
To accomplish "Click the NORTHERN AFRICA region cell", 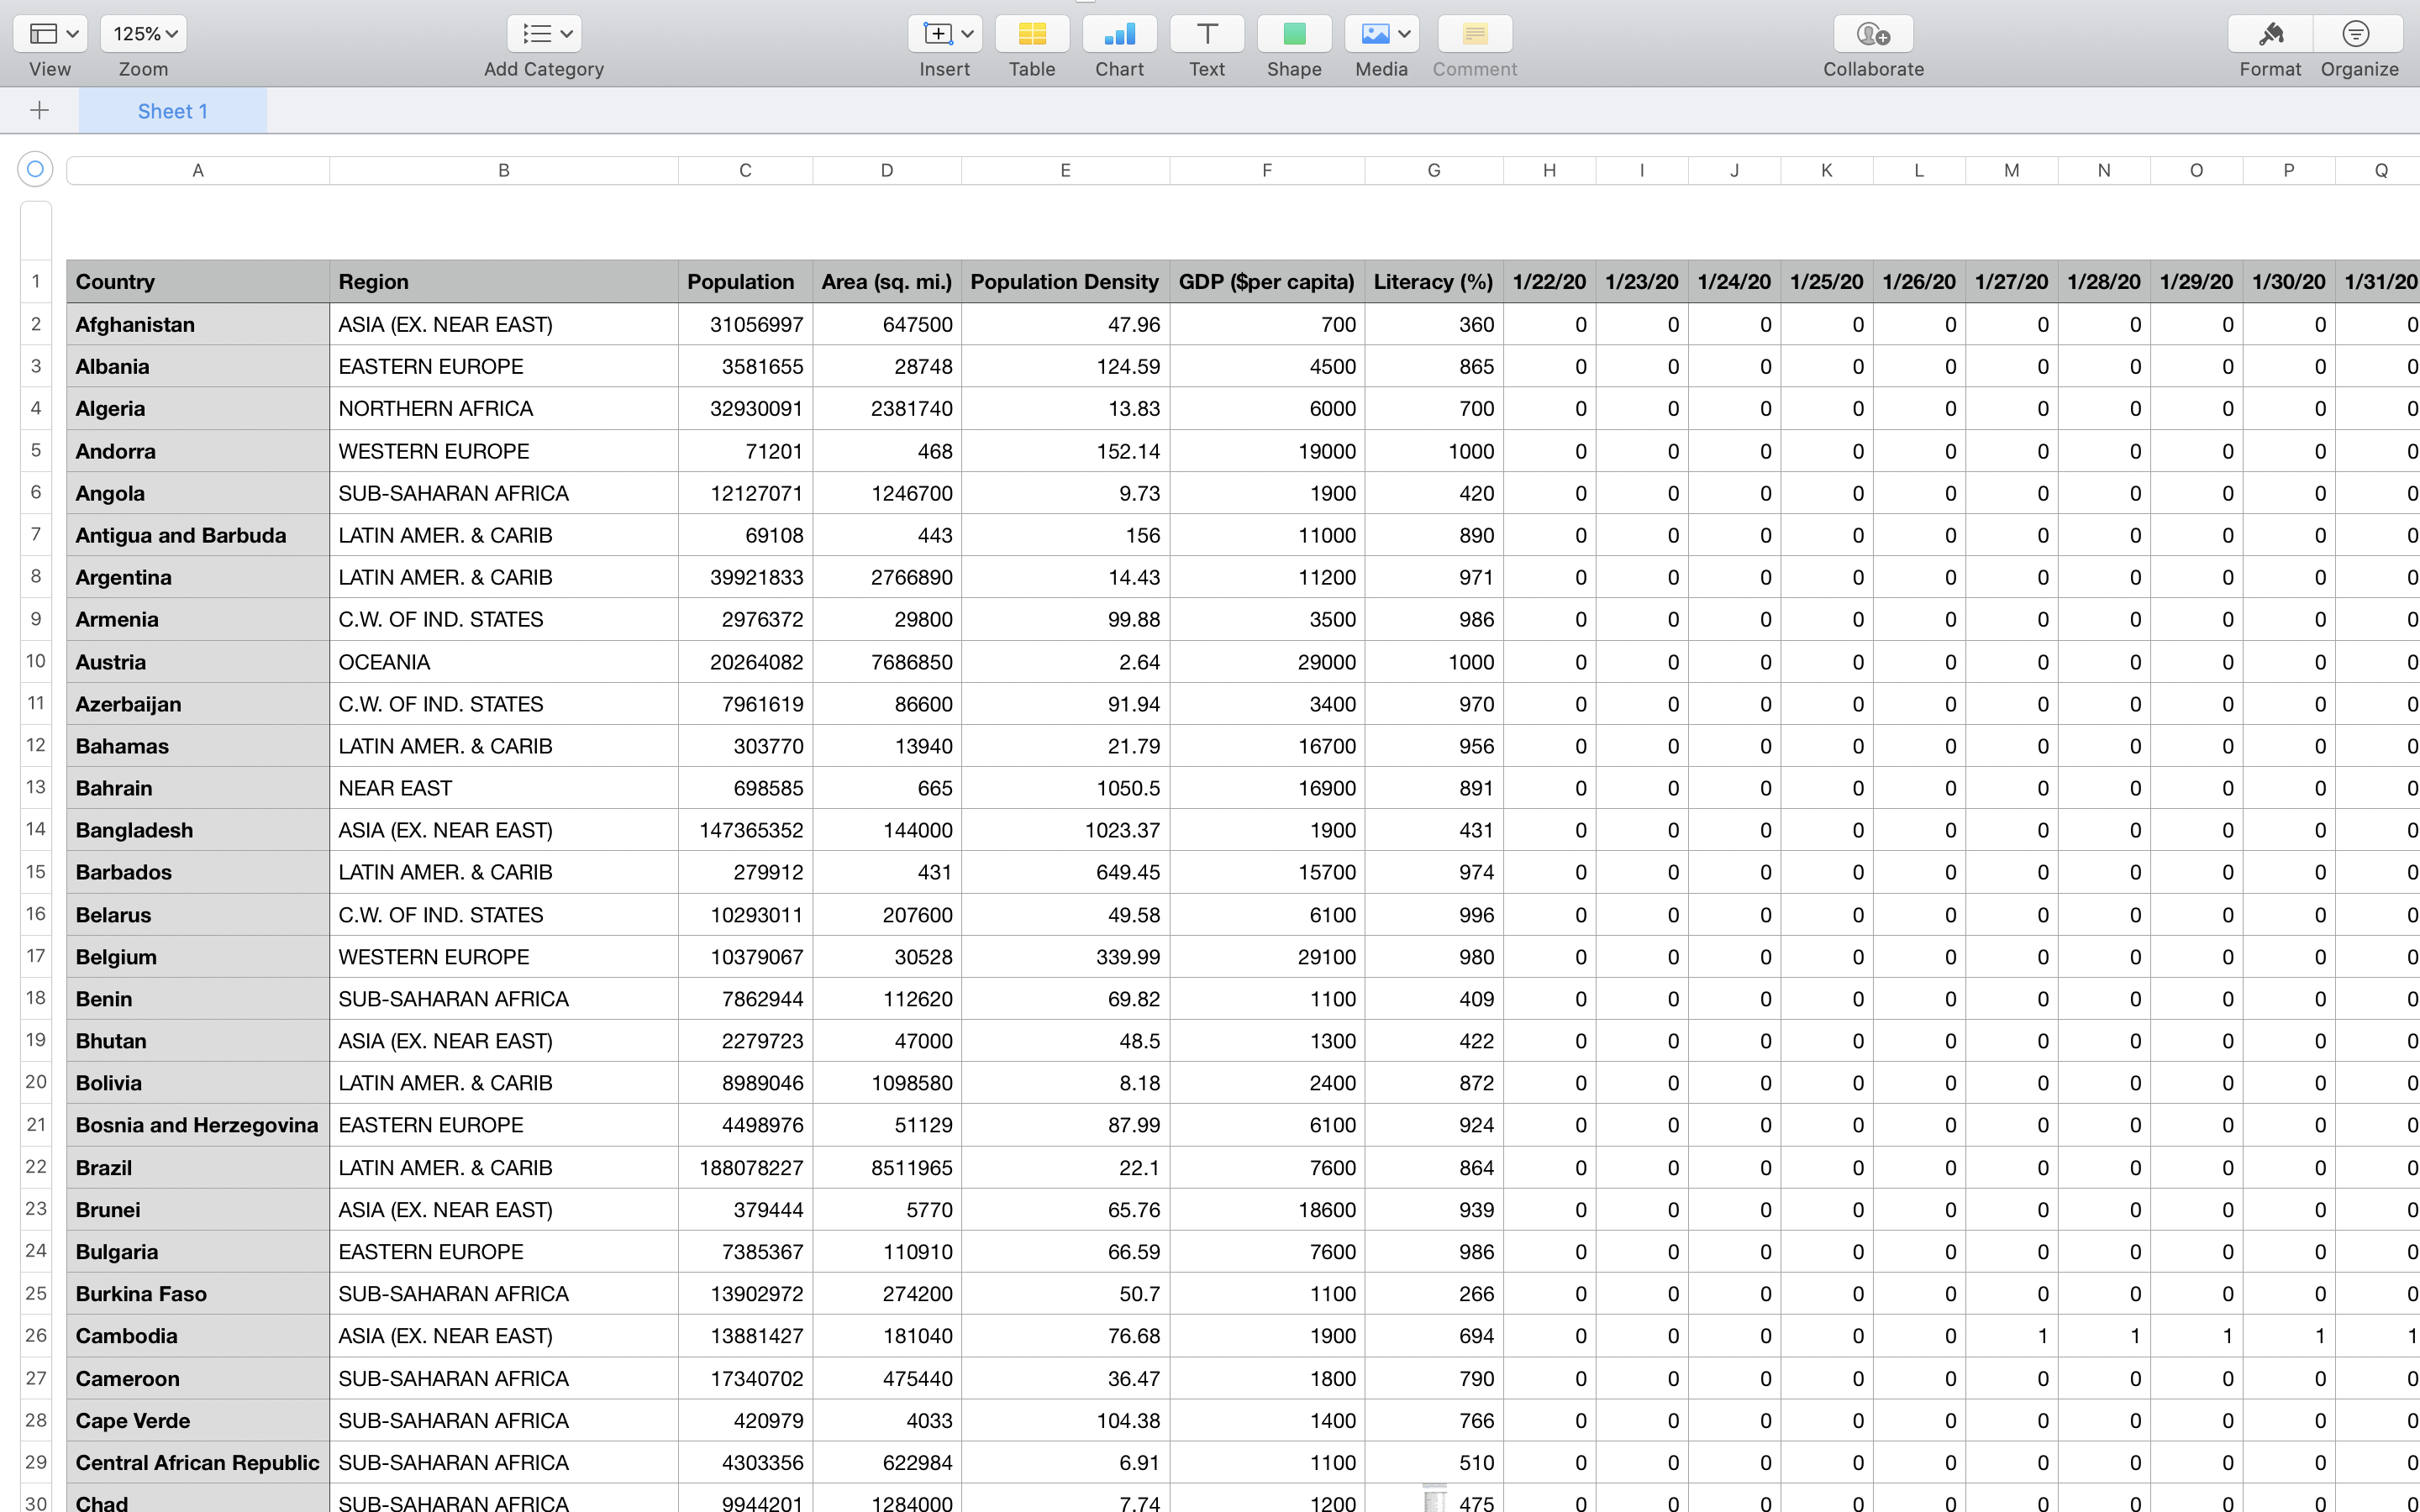I will coord(504,408).
